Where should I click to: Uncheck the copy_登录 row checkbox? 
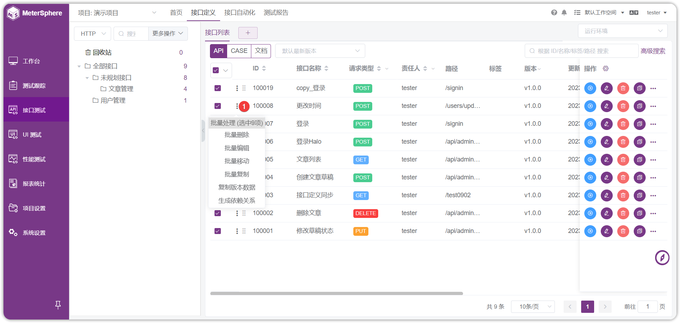pos(218,88)
